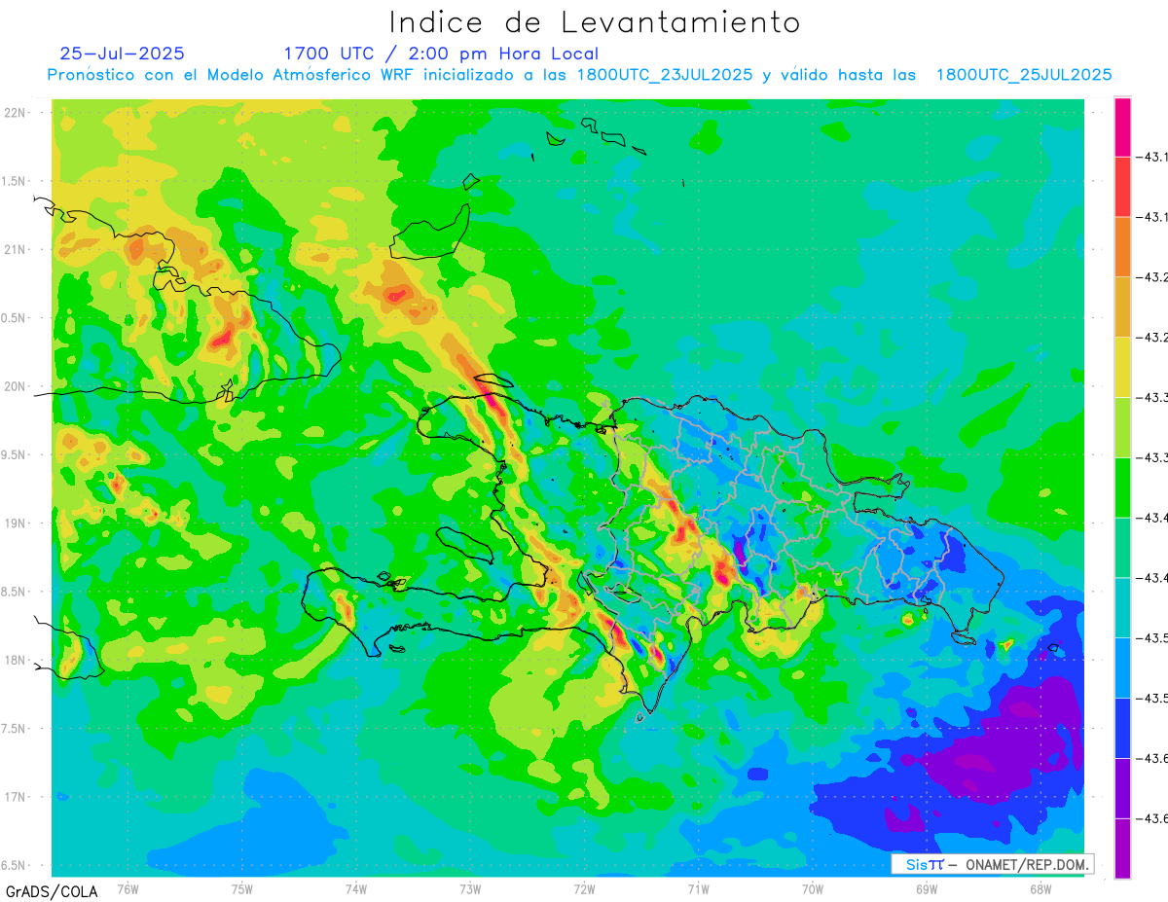The image size is (1168, 902).
Task: Click the '75W' longitude axis label
Action: [x=242, y=888]
